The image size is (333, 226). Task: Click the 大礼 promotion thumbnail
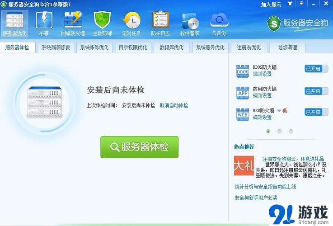244,166
